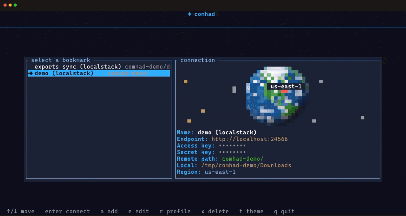Minimize the window using yellow button

pyautogui.click(x=10, y=5)
